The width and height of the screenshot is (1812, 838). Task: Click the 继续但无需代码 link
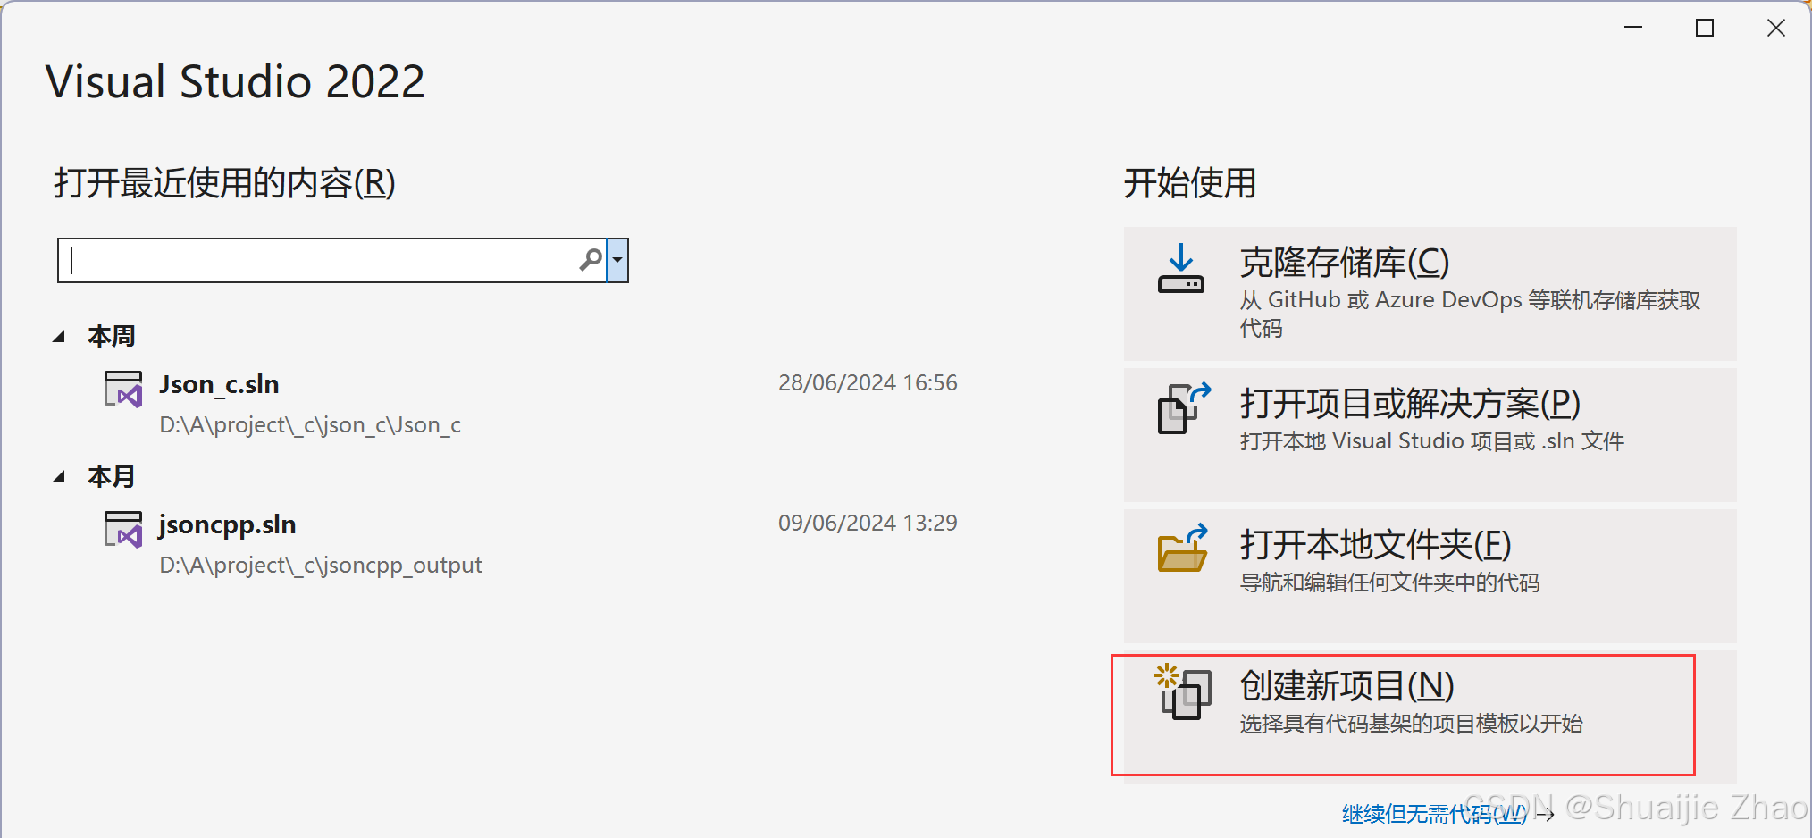tap(1435, 814)
